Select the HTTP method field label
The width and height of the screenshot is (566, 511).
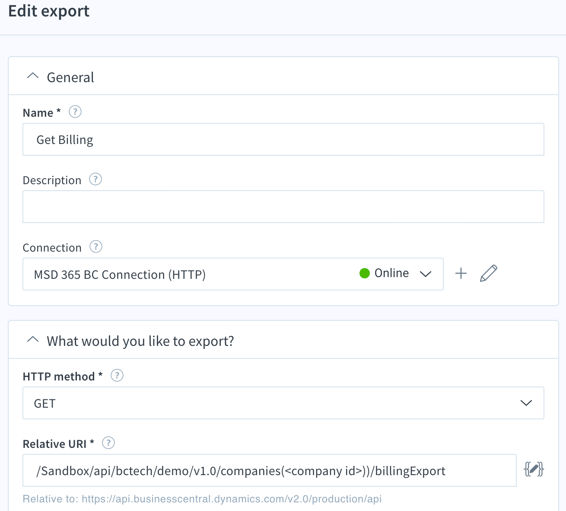(63, 377)
